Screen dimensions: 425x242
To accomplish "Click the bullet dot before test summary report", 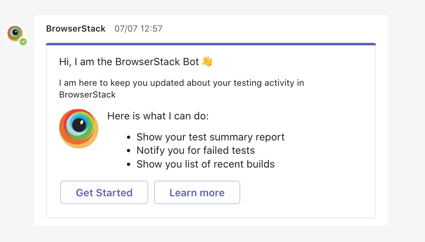I will 129,138.
